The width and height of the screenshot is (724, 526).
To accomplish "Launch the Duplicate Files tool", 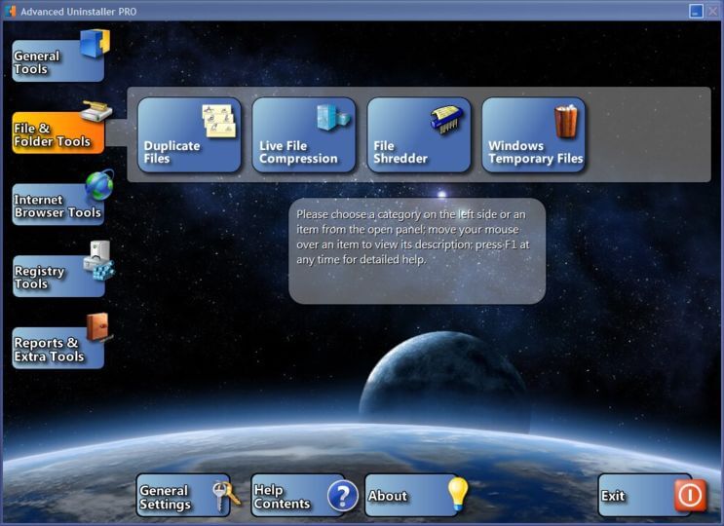I will [x=189, y=134].
